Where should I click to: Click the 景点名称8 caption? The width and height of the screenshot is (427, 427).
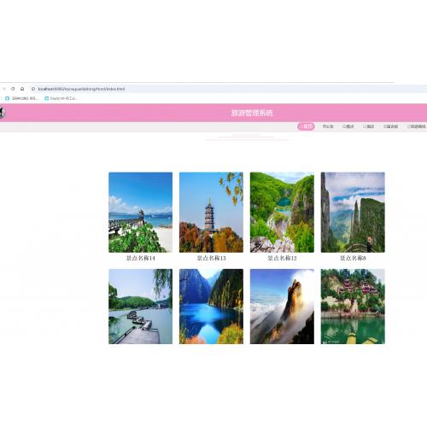[353, 258]
